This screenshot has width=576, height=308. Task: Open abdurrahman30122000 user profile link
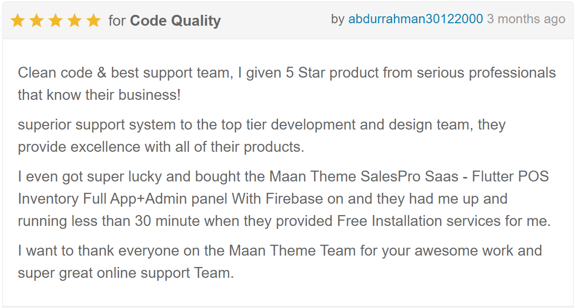(x=415, y=19)
